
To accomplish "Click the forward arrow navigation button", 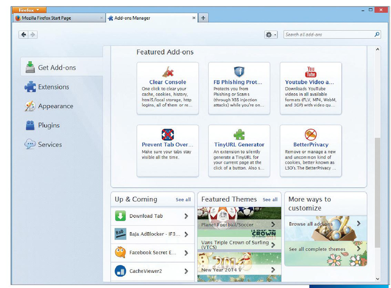I will pyautogui.click(x=33, y=34).
